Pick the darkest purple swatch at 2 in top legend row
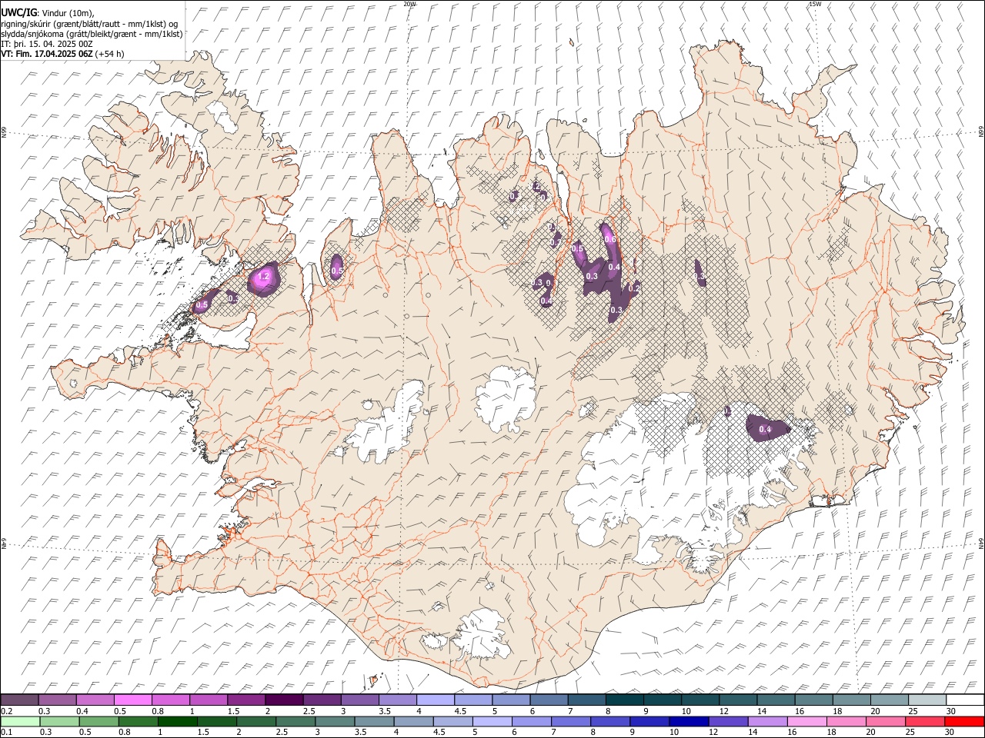The width and height of the screenshot is (985, 738). point(284,700)
